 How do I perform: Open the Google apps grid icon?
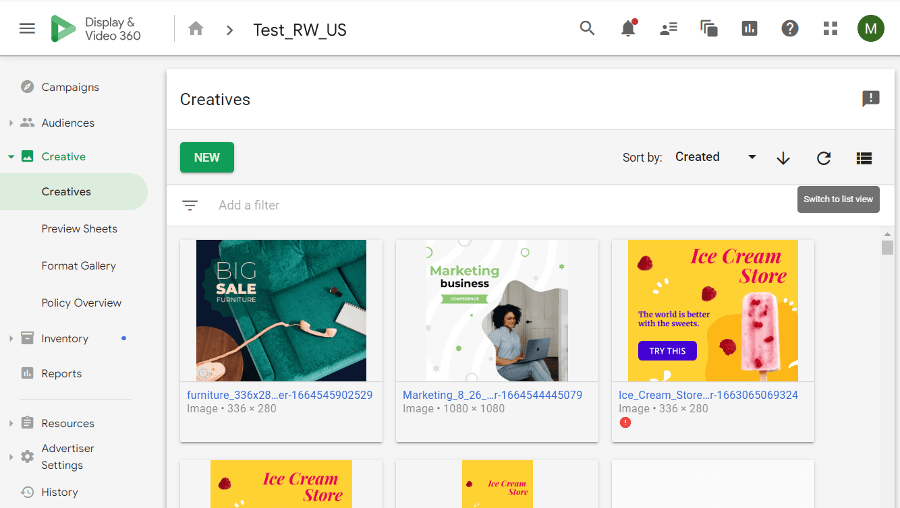pos(831,28)
